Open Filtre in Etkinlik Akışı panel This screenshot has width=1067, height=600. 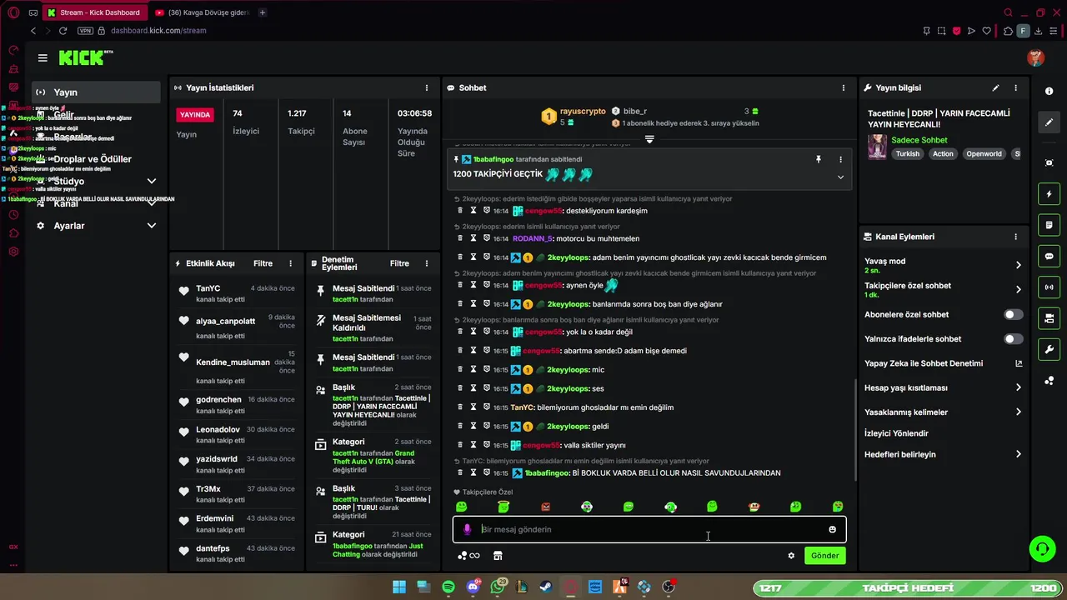coord(263,263)
